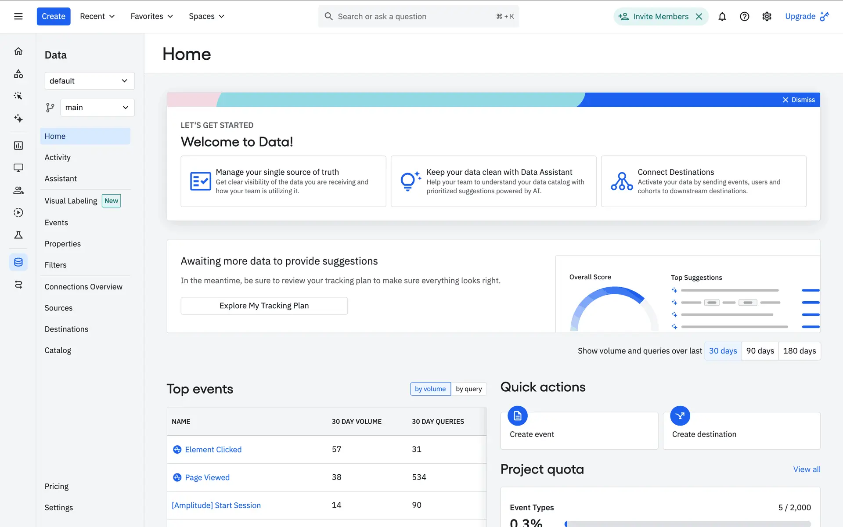The image size is (843, 527).
Task: Click Explore My Tracking Plan button
Action: pyautogui.click(x=264, y=306)
